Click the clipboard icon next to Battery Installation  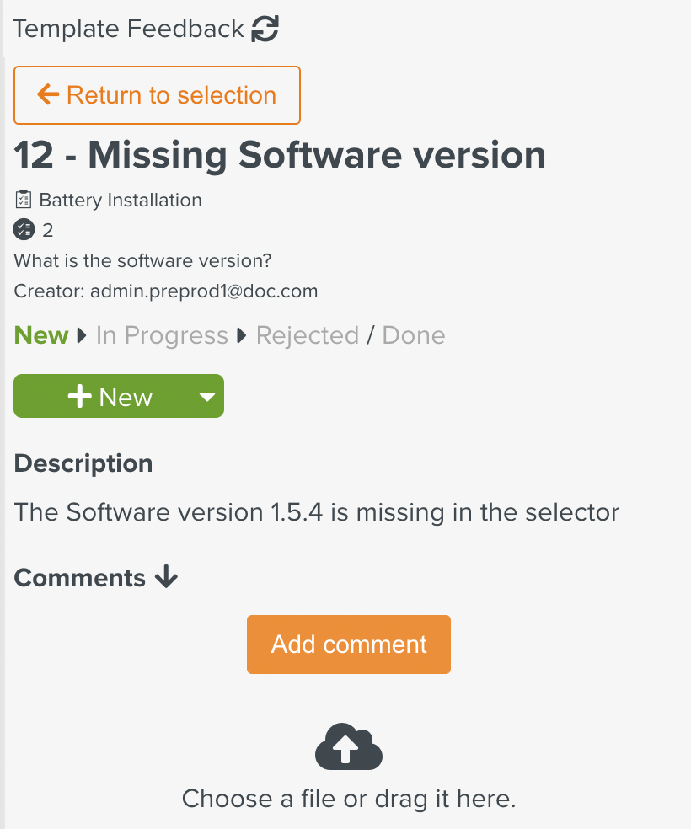24,201
